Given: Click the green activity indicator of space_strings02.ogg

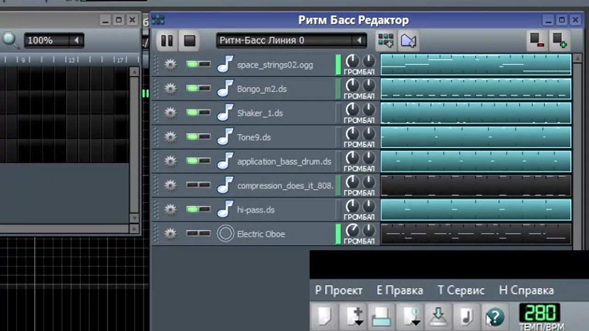Looking at the screenshot, I should pos(339,65).
